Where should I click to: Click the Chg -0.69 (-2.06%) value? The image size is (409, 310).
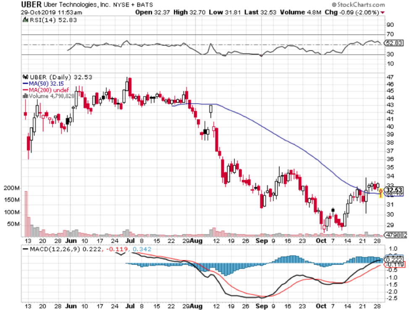352,12
